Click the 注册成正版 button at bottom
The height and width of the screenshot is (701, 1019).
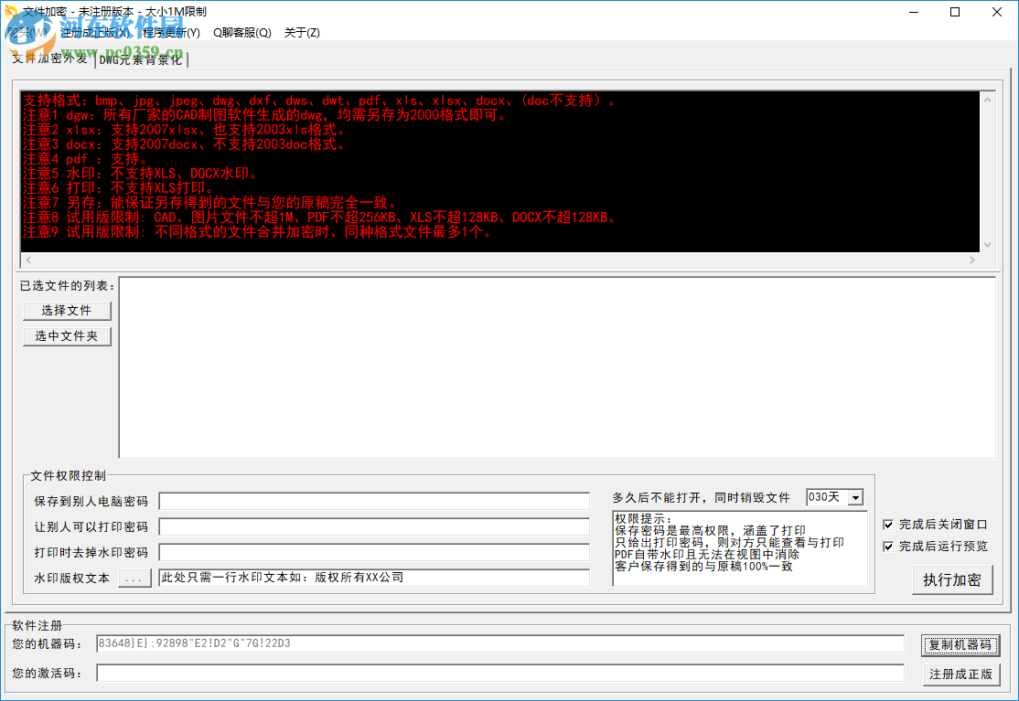click(960, 674)
